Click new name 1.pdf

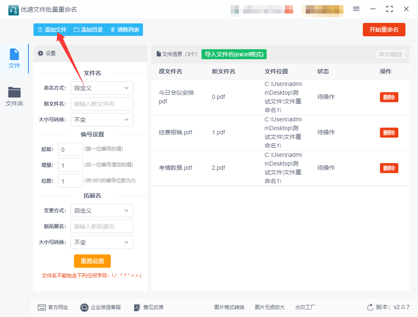(219, 133)
